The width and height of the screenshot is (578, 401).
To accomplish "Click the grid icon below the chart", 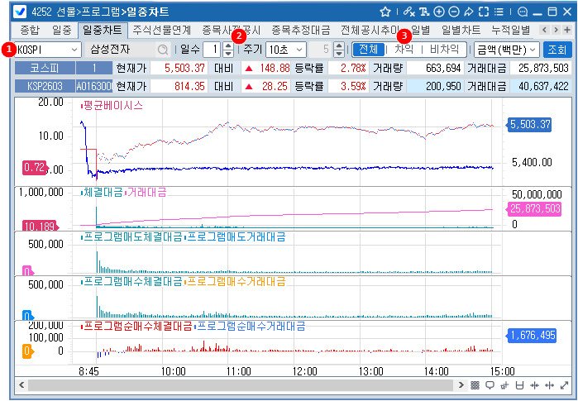I will [x=475, y=385].
